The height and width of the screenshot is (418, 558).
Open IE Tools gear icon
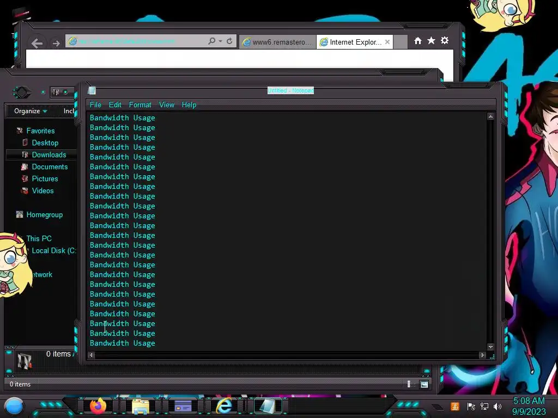(445, 40)
